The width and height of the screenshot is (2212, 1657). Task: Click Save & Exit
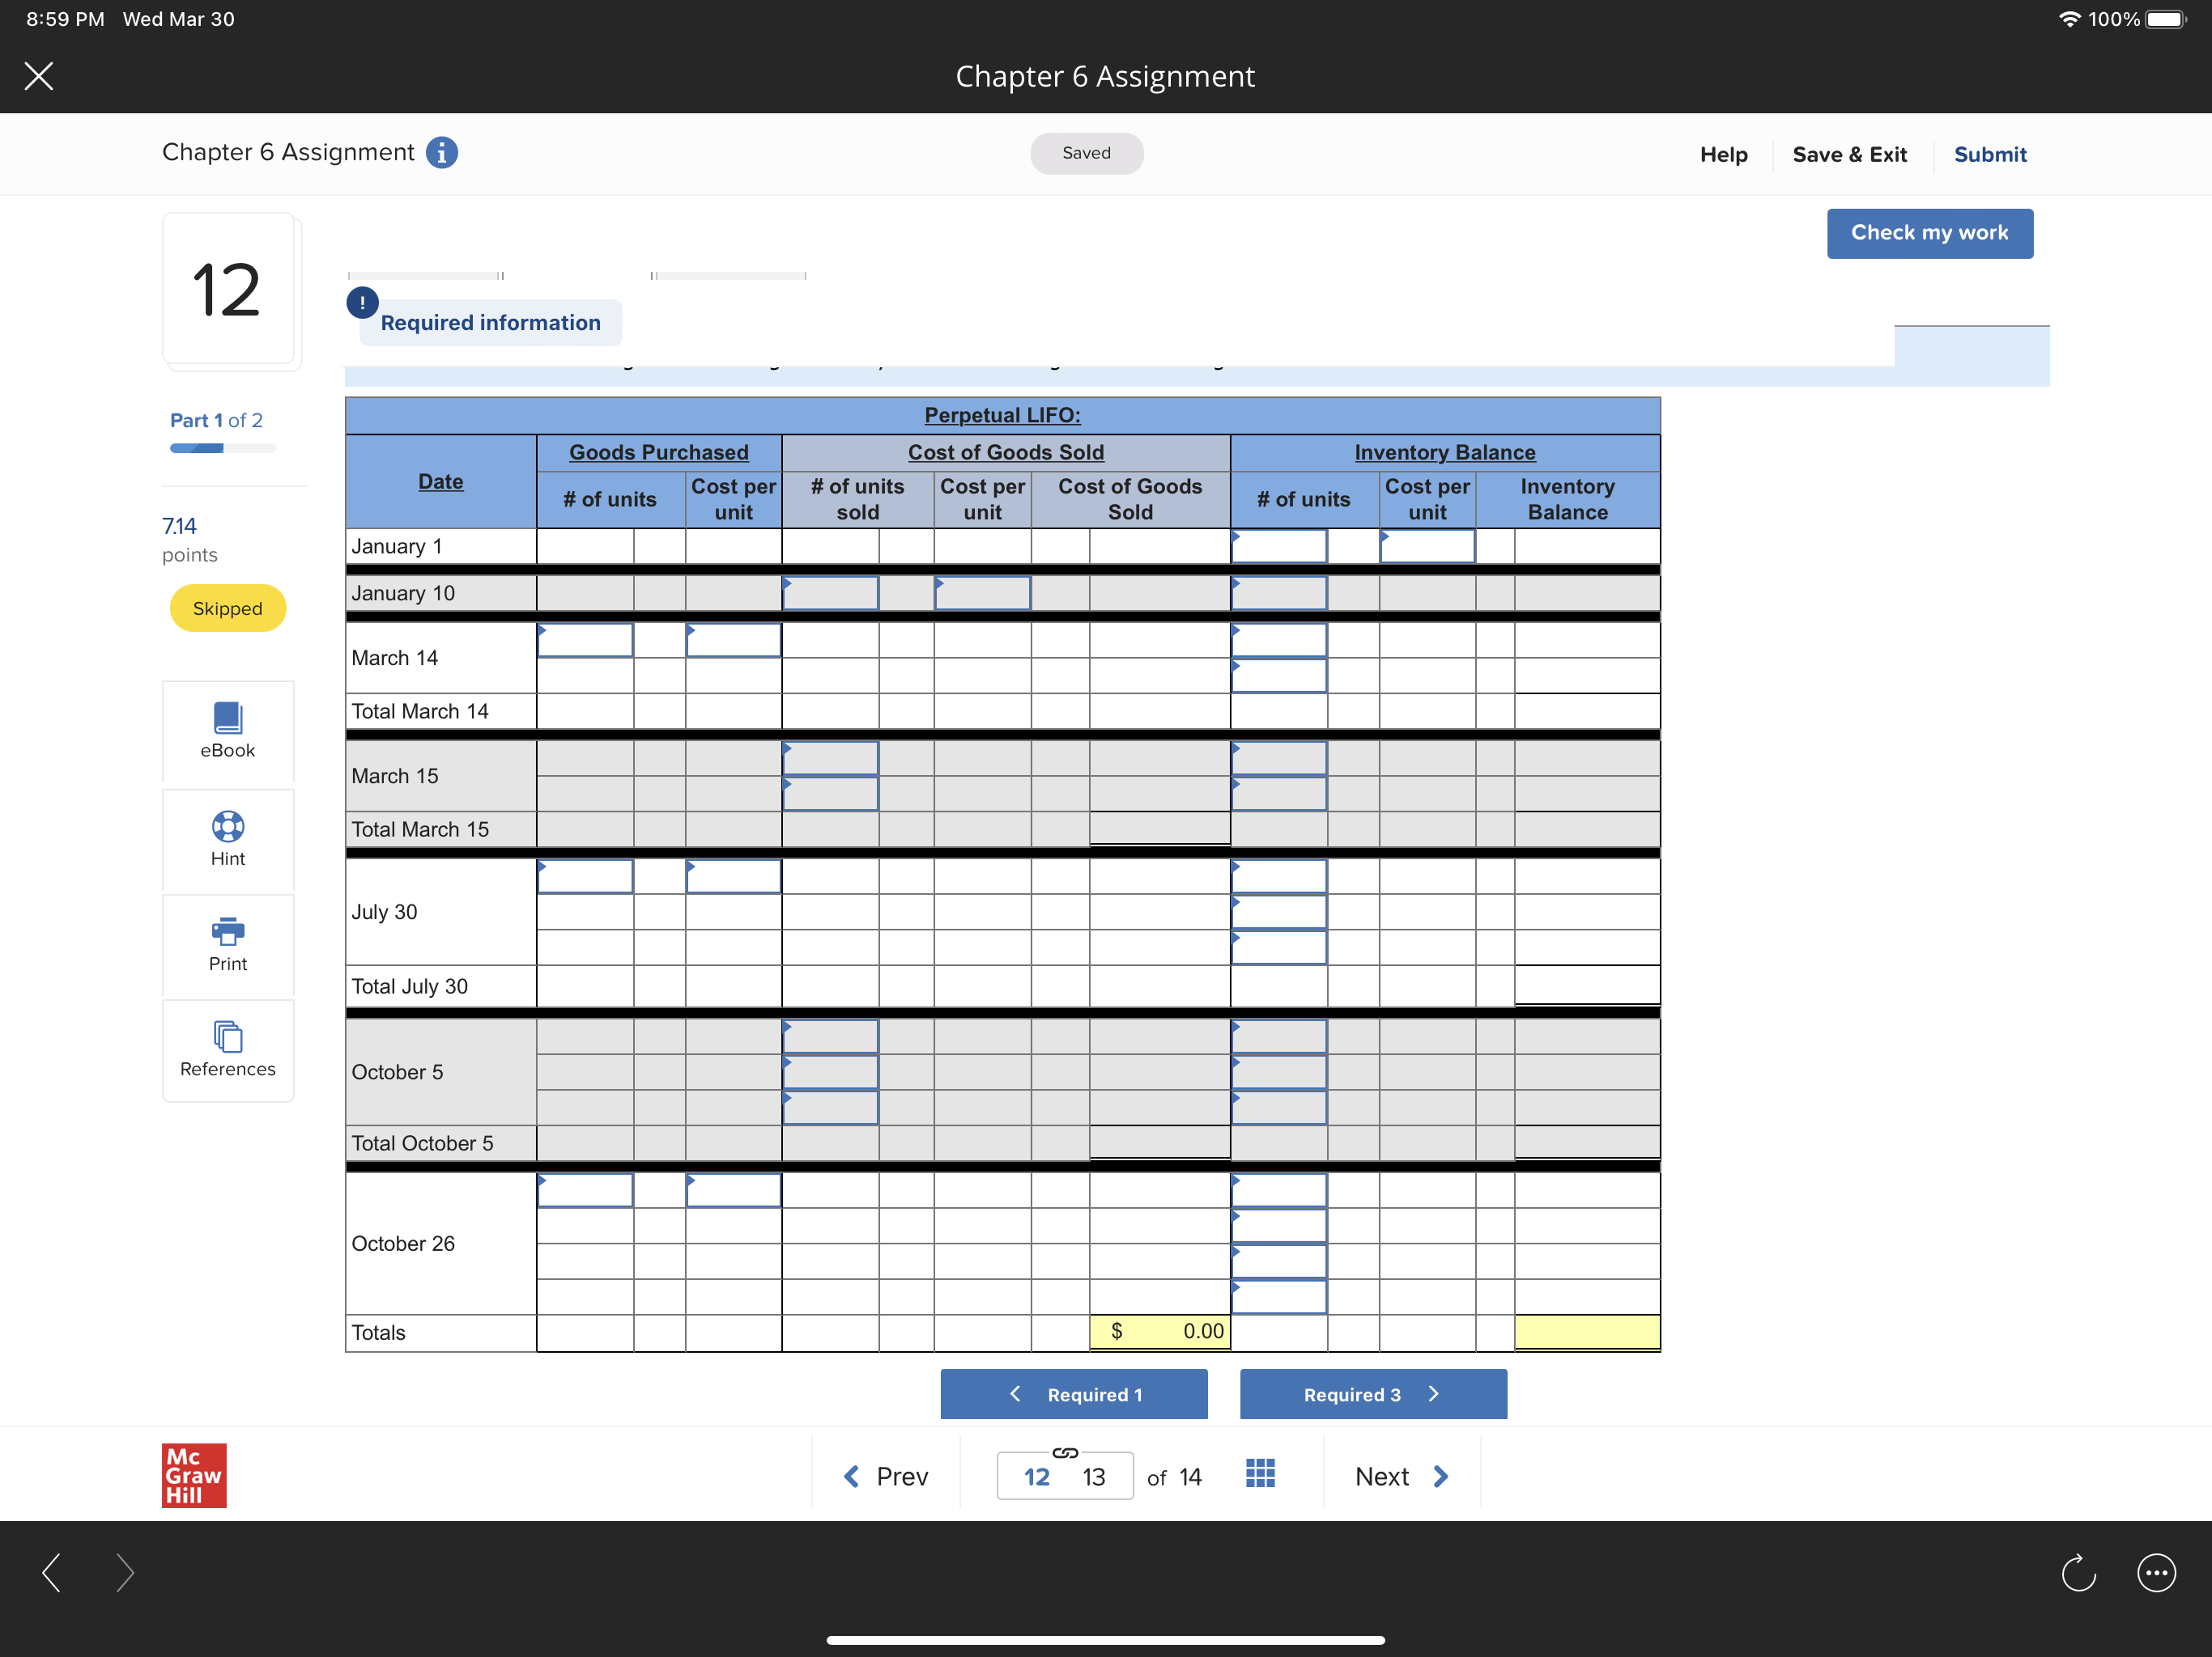tap(1849, 154)
